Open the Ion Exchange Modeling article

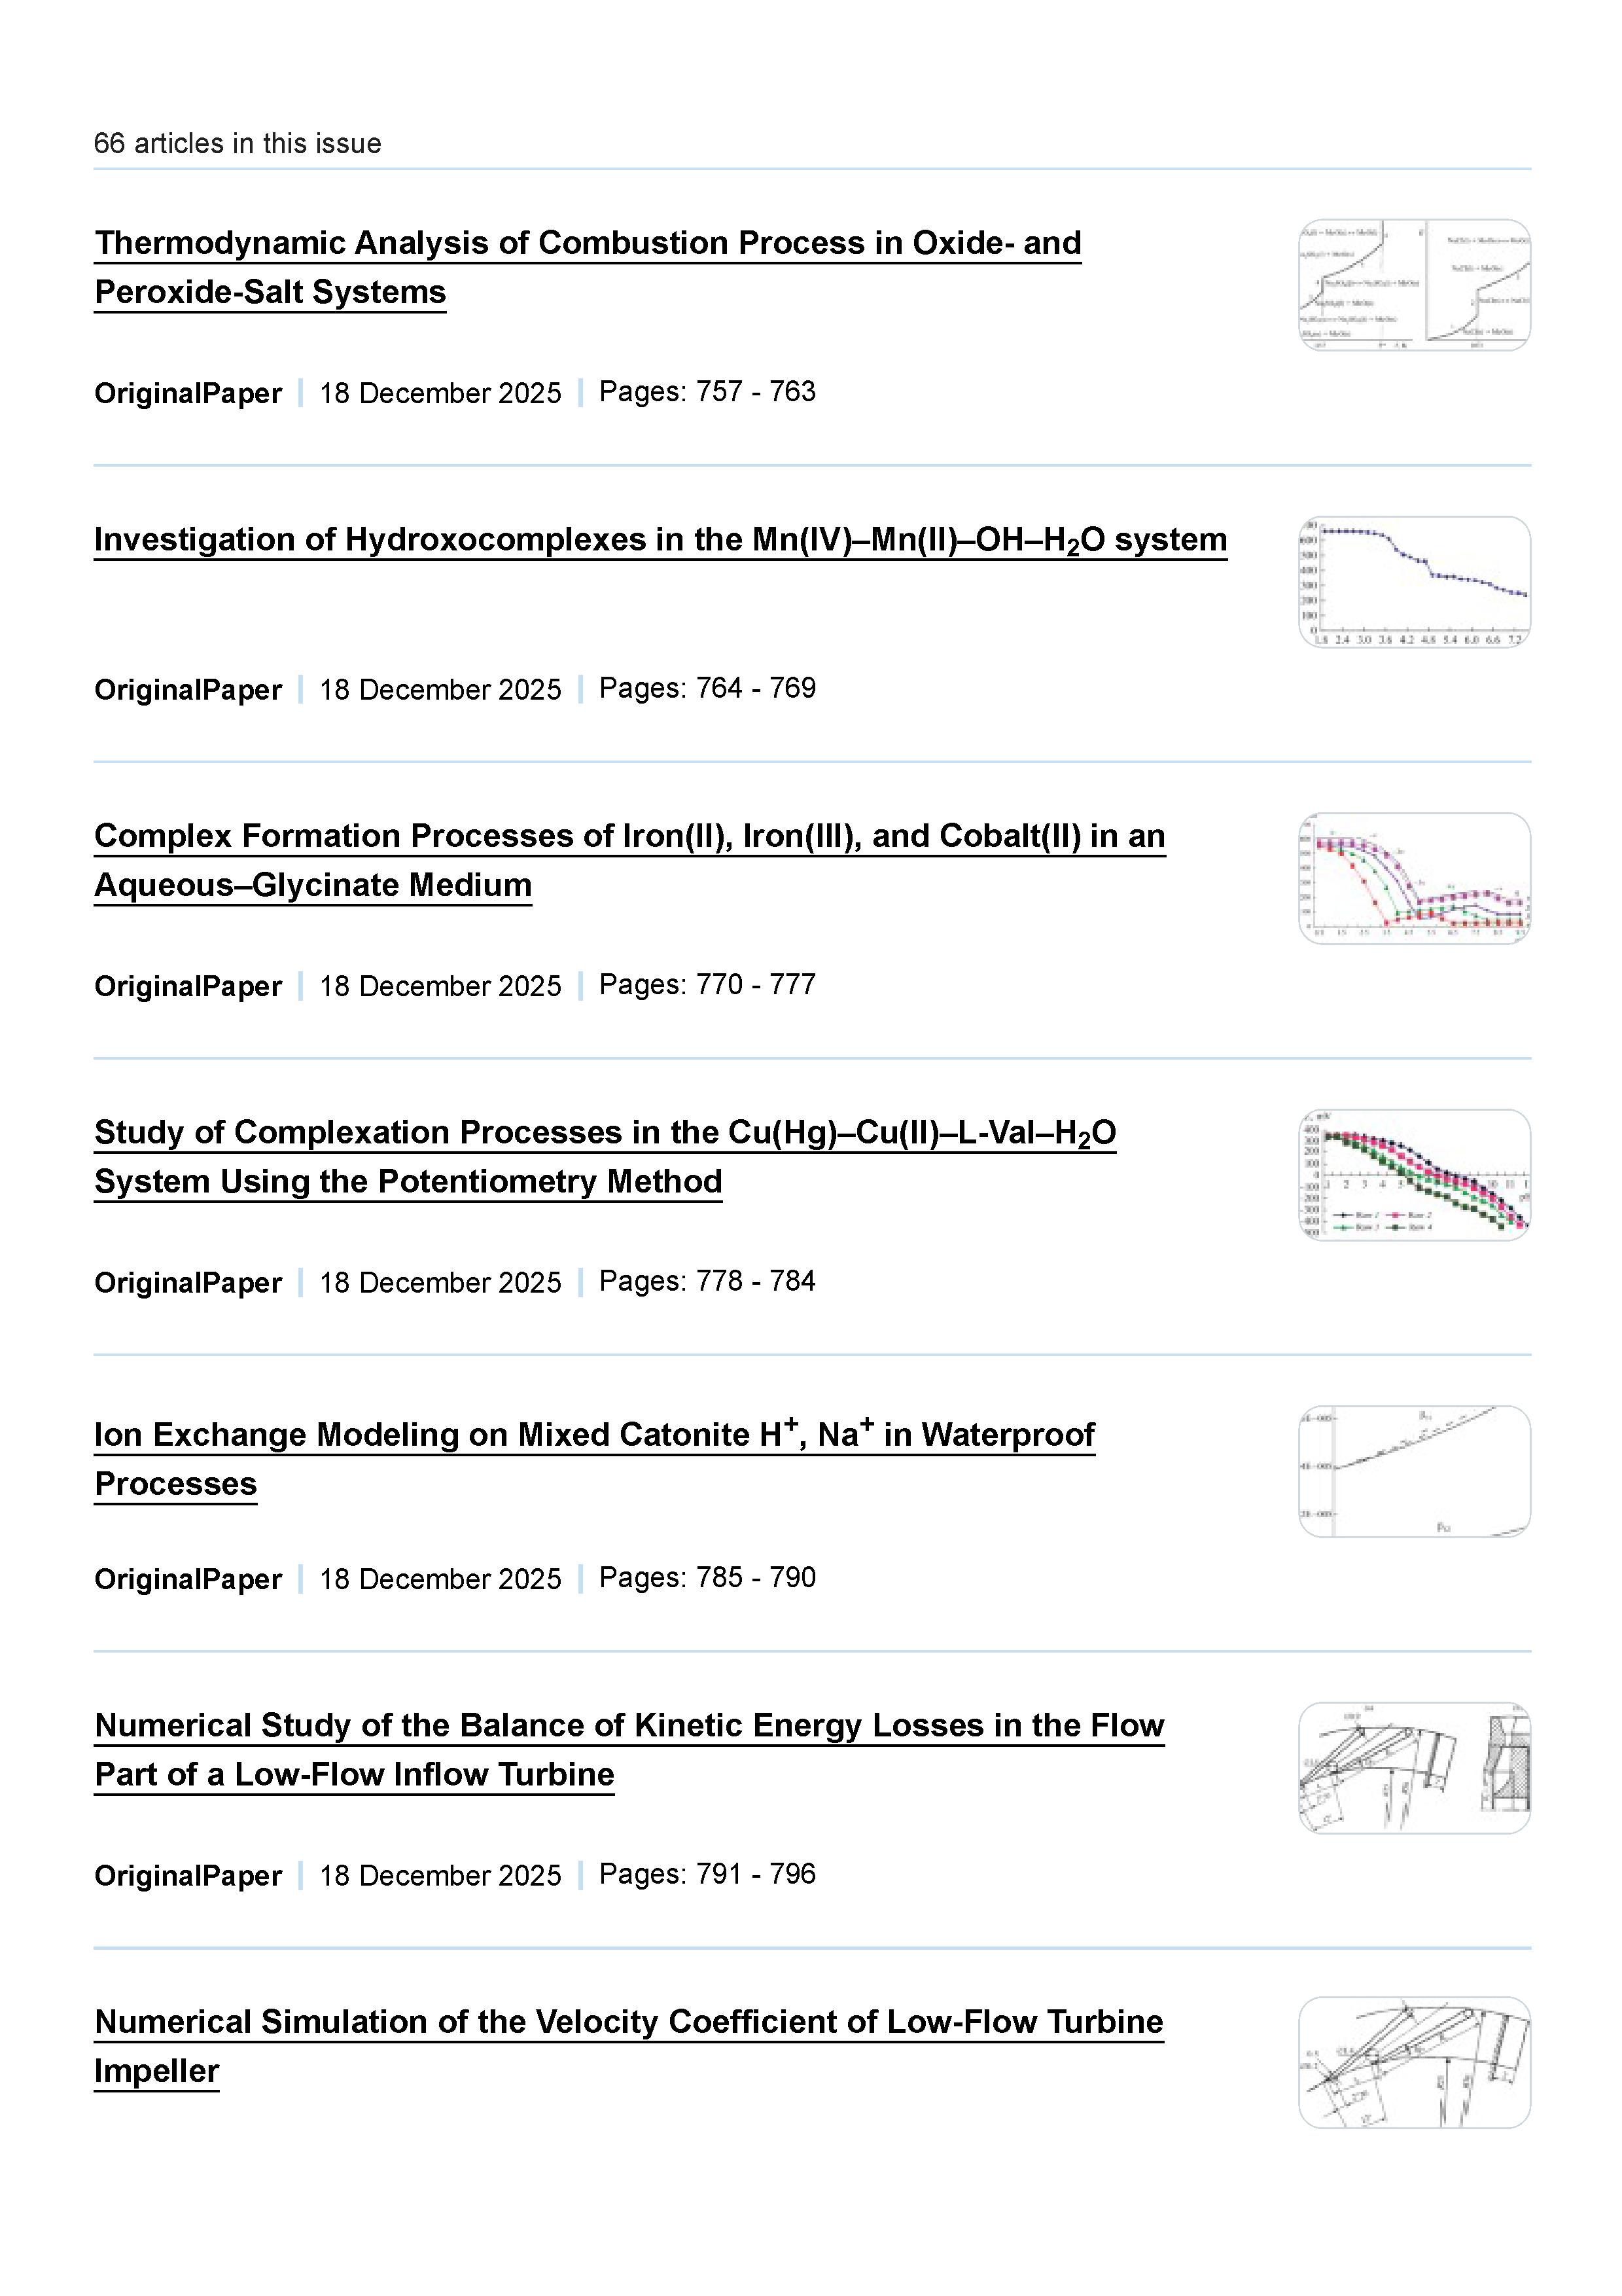595,1435
